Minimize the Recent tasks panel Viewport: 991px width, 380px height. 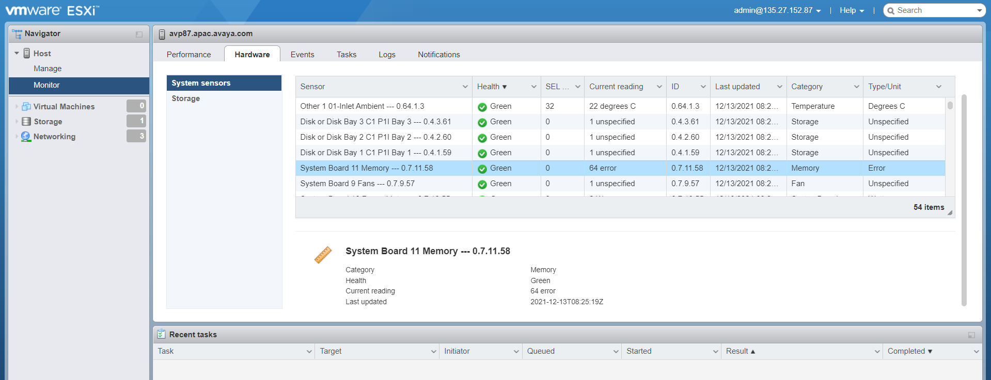point(971,335)
